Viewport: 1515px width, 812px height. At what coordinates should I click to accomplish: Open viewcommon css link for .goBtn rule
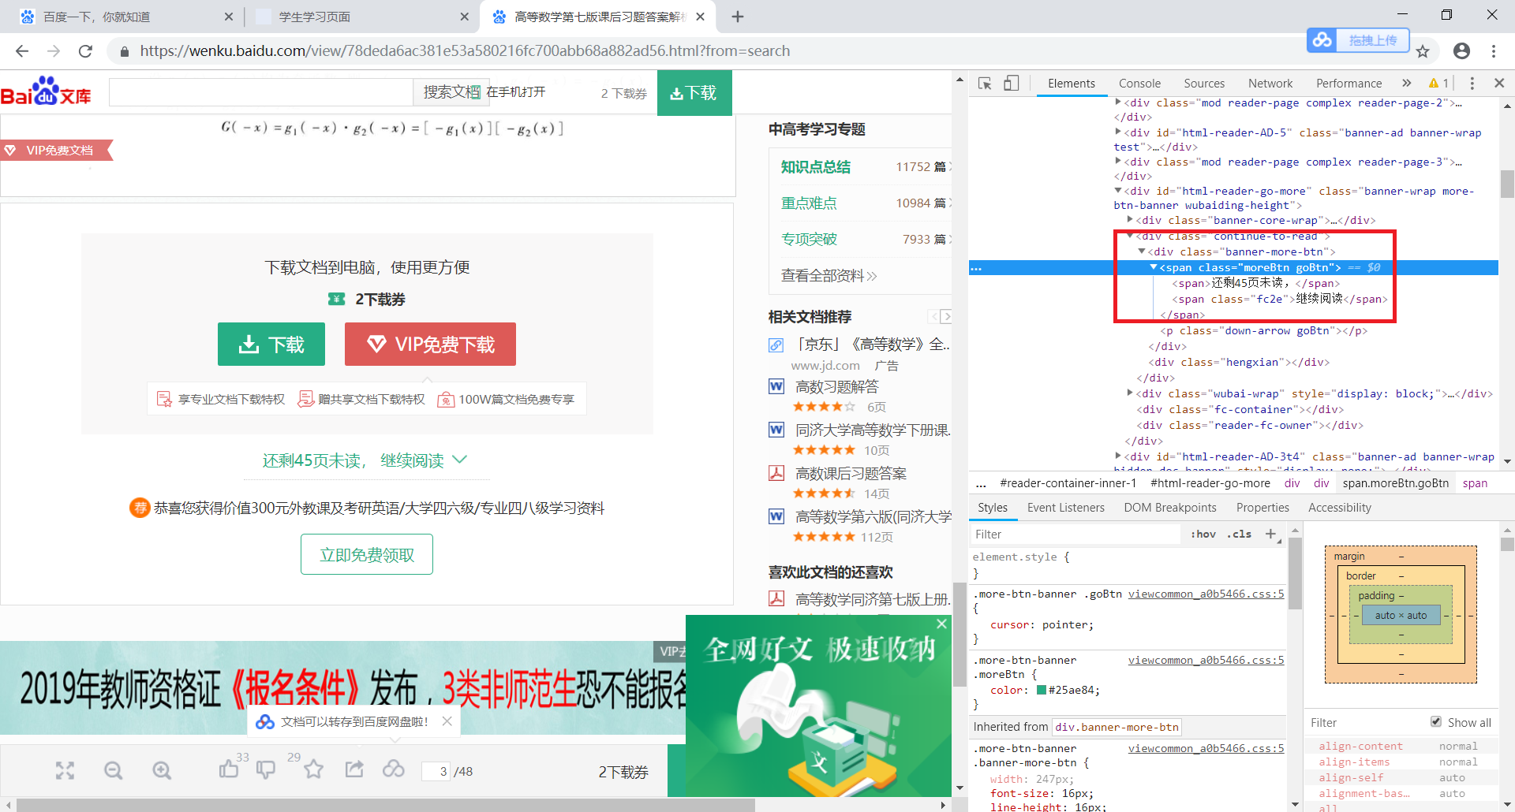[1206, 594]
